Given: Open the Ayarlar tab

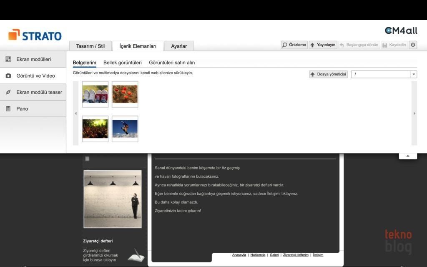Looking at the screenshot, I should pyautogui.click(x=179, y=46).
